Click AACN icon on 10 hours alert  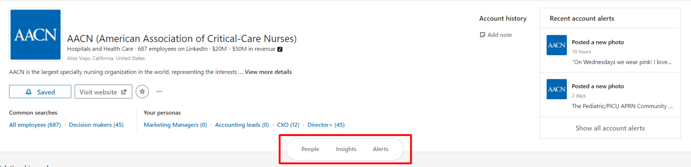pos(556,45)
